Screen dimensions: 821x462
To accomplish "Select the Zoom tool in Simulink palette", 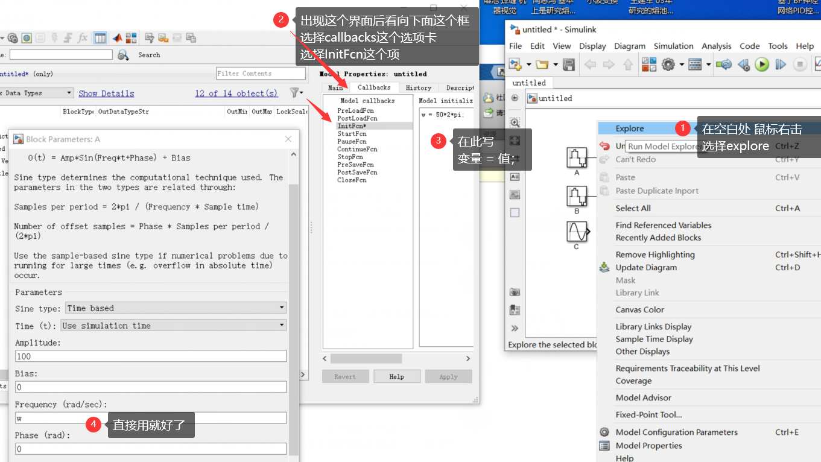I will click(515, 122).
